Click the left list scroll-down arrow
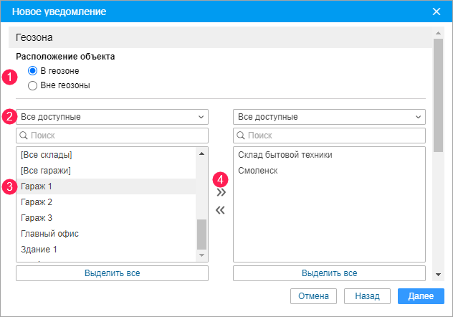The image size is (453, 317). (201, 255)
